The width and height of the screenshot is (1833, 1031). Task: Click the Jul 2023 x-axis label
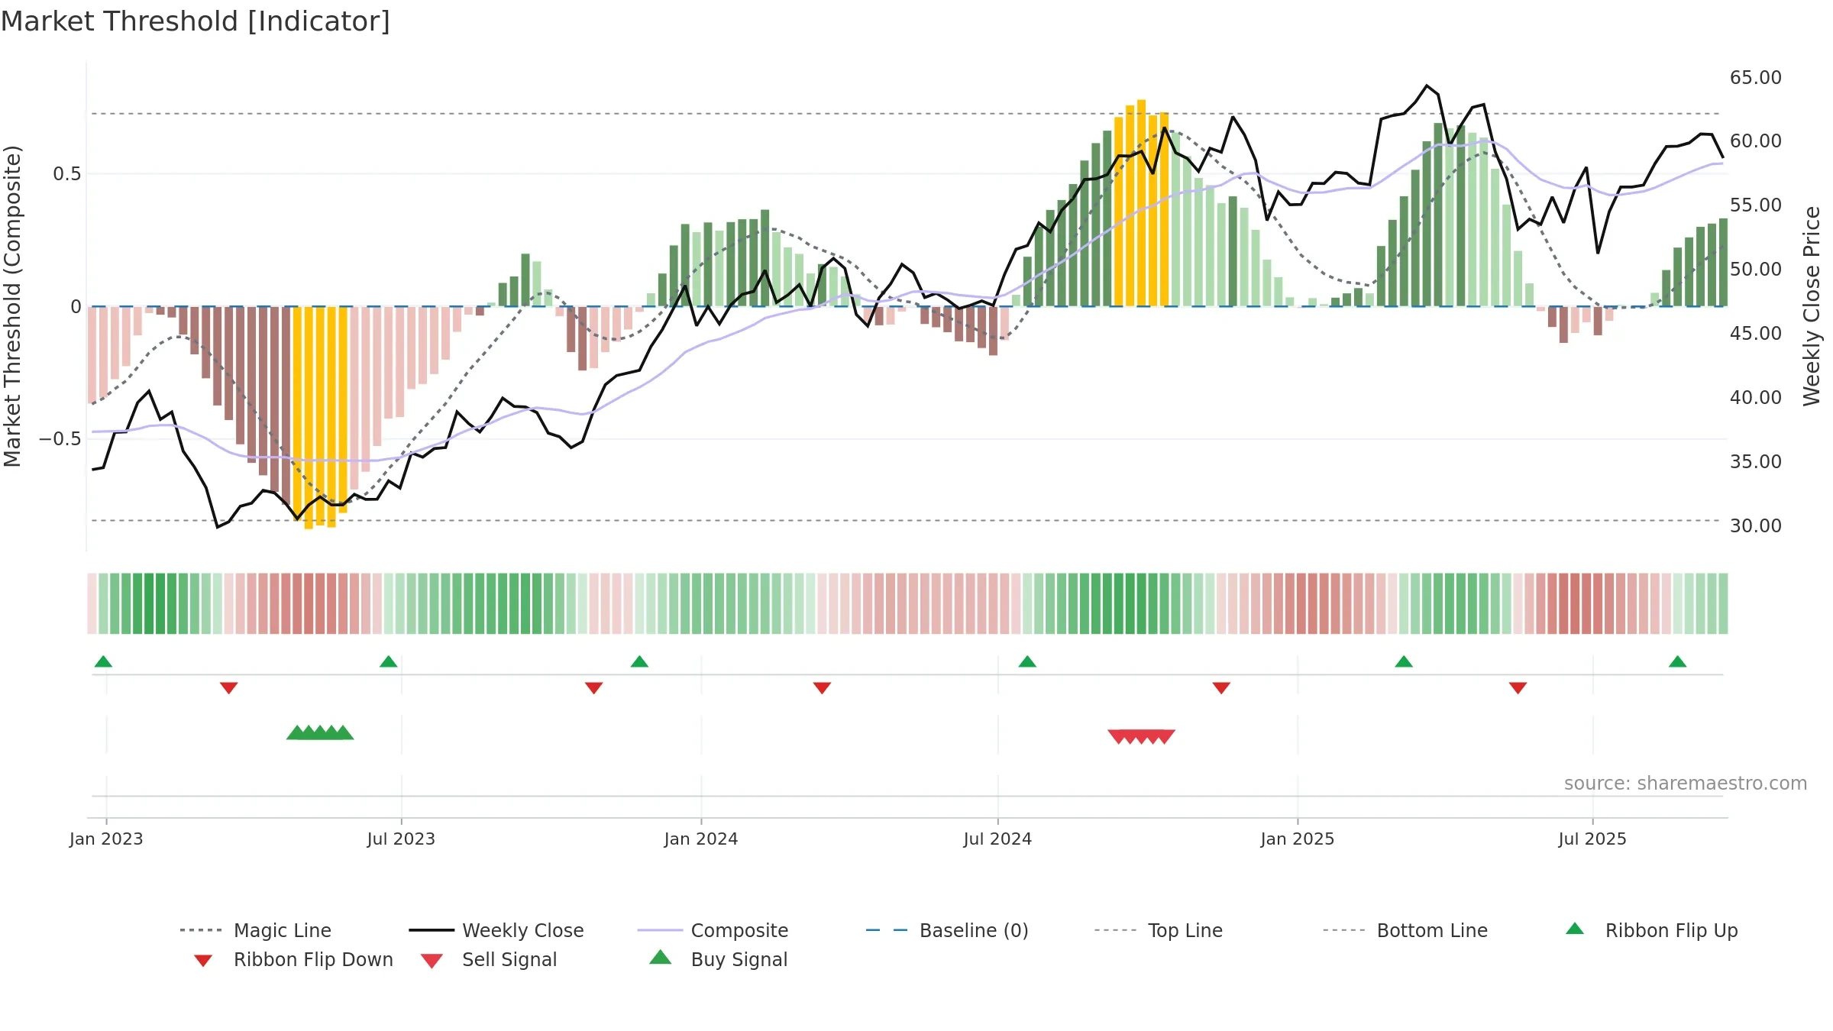coord(401,839)
